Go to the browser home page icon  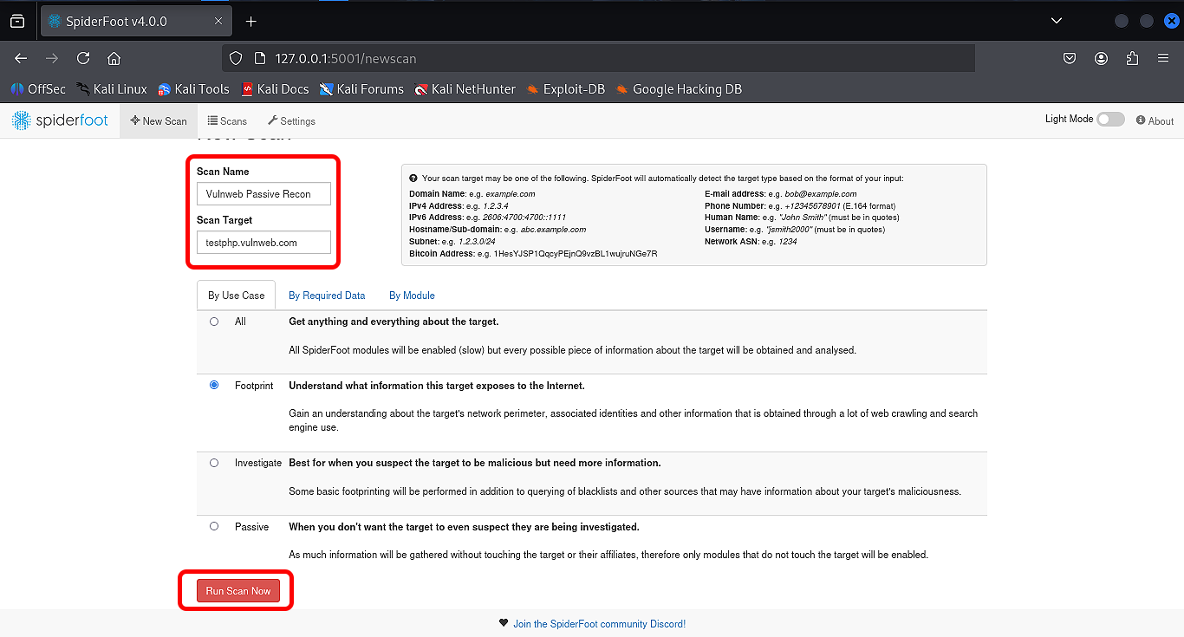tap(114, 58)
